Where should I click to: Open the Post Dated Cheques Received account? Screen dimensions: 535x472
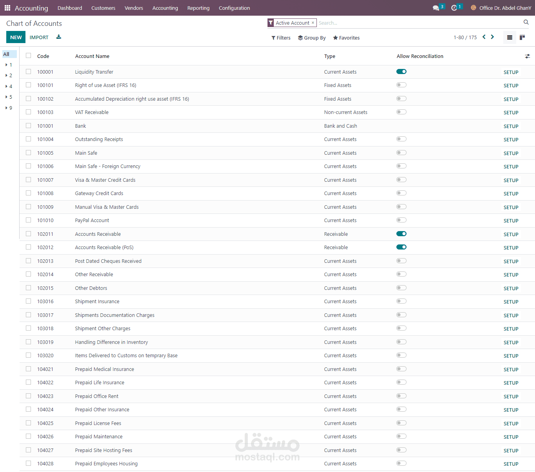coord(108,261)
